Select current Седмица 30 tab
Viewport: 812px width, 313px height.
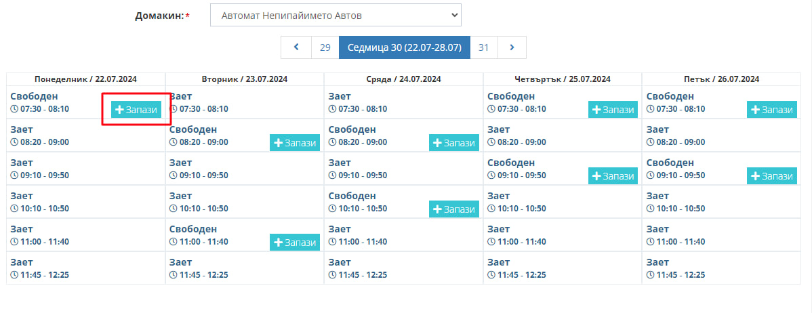coord(404,47)
